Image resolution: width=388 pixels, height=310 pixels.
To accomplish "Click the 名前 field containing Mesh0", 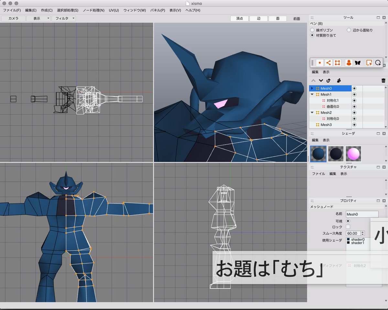I will [x=362, y=214].
